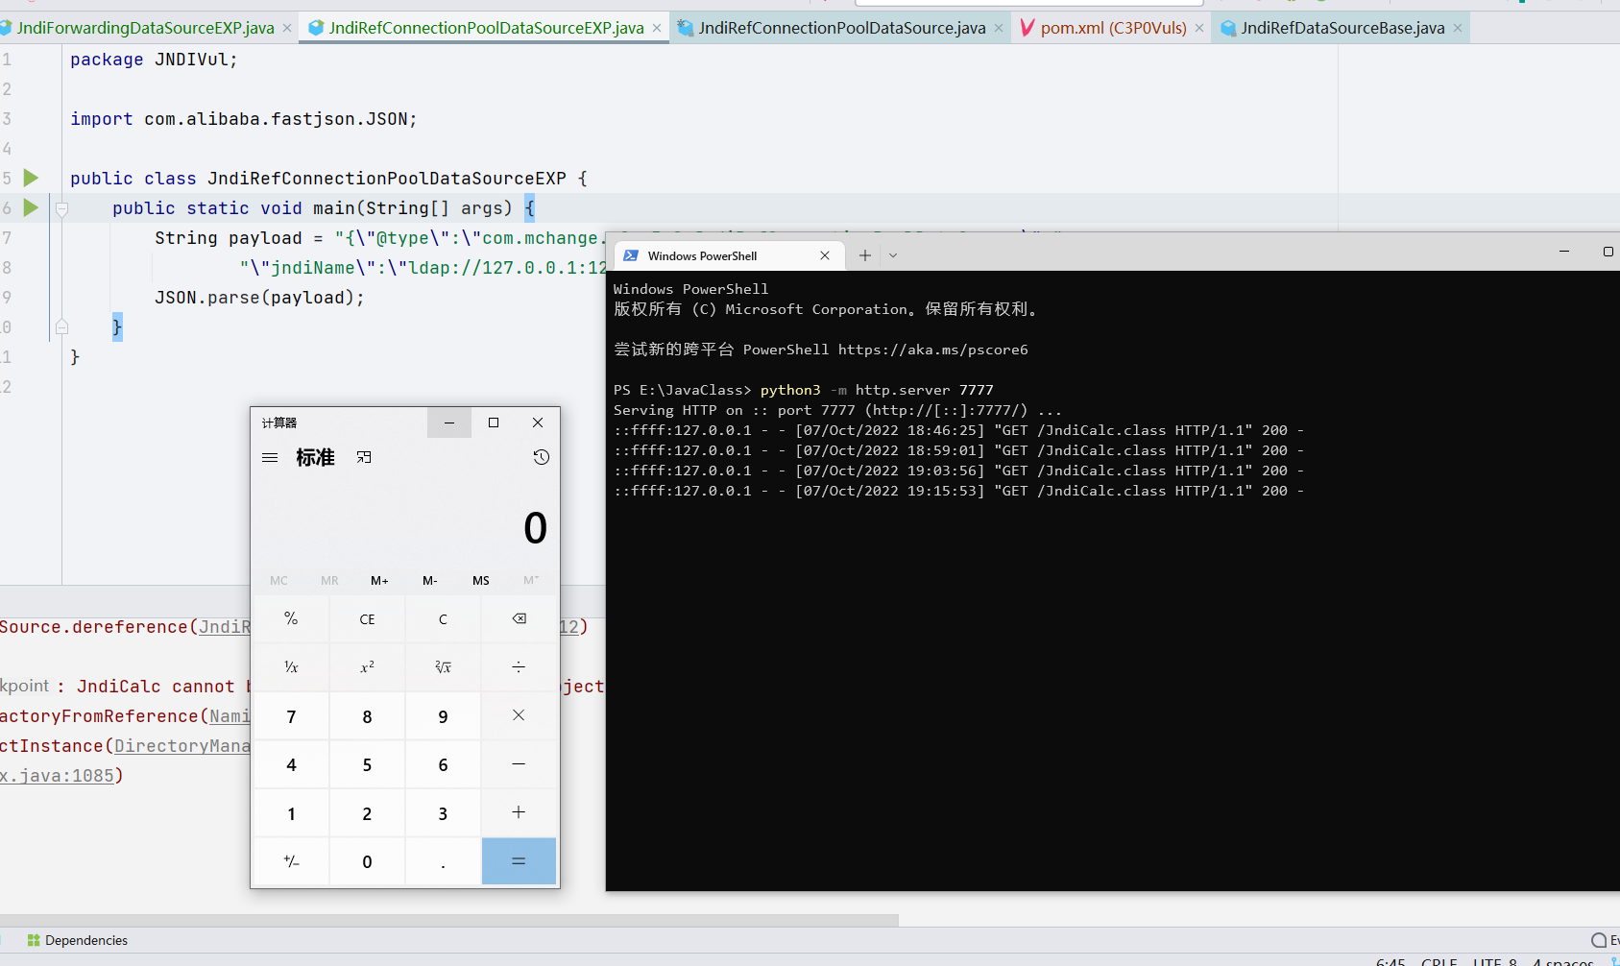1620x966 pixels.
Task: Open the Calculator navigation hamburger menu
Action: (x=270, y=457)
